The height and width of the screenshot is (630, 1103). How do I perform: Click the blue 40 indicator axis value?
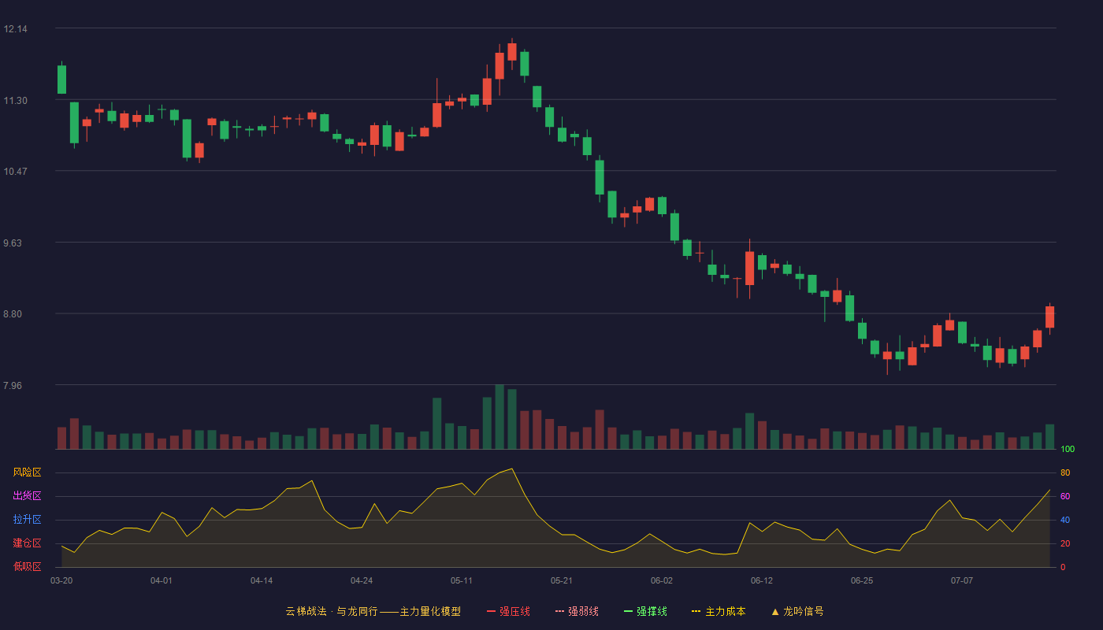[x=1065, y=520]
